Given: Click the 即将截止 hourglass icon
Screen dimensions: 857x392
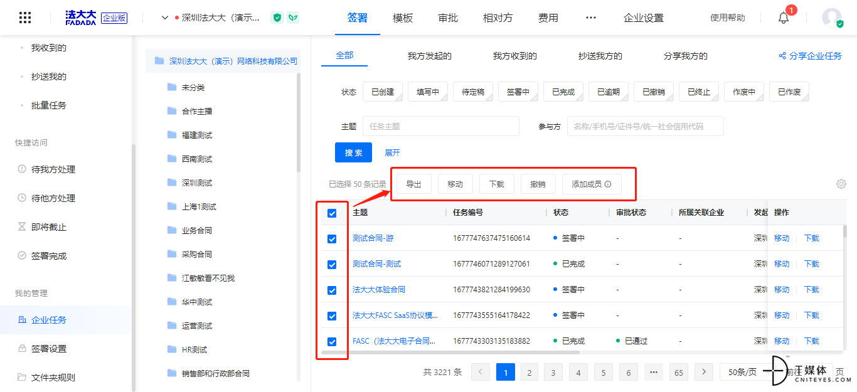Looking at the screenshot, I should (22, 227).
